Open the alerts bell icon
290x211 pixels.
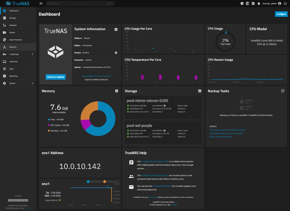pos(259,4)
